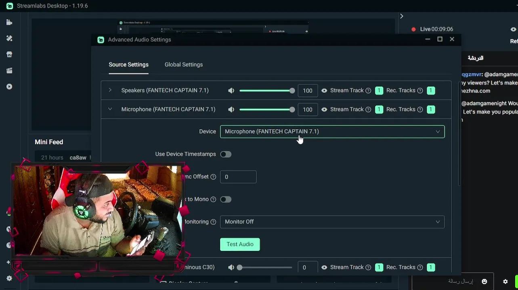
Task: Switch to Global Settings tab
Action: pyautogui.click(x=184, y=65)
